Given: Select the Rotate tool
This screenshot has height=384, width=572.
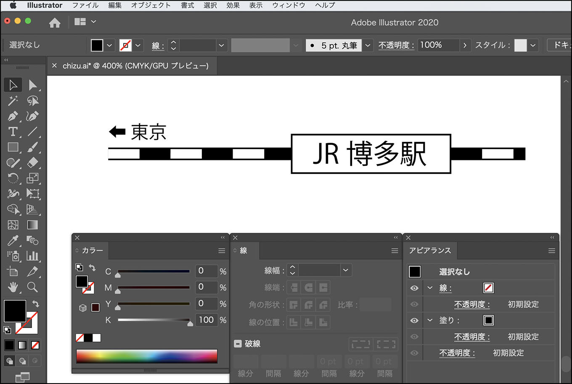Looking at the screenshot, I should point(13,178).
